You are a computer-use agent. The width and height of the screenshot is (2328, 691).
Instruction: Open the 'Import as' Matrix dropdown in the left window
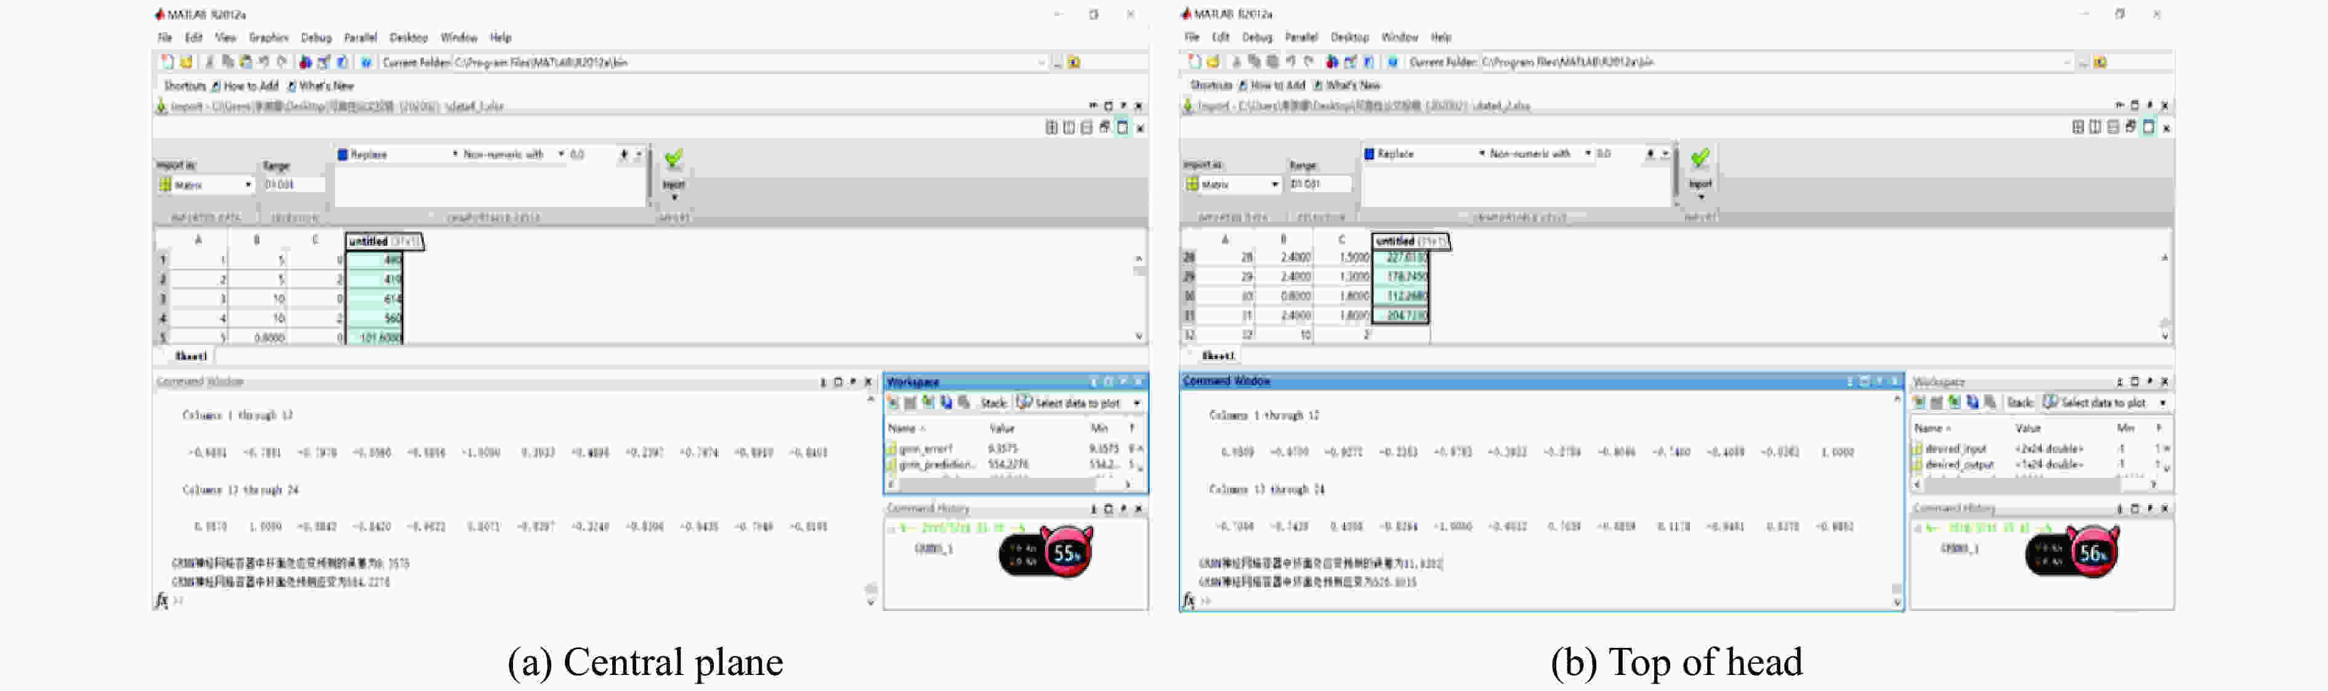pos(248,184)
